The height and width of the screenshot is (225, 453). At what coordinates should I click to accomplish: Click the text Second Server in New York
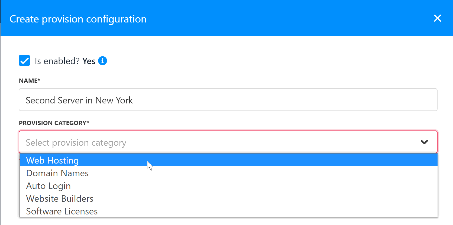tap(79, 100)
